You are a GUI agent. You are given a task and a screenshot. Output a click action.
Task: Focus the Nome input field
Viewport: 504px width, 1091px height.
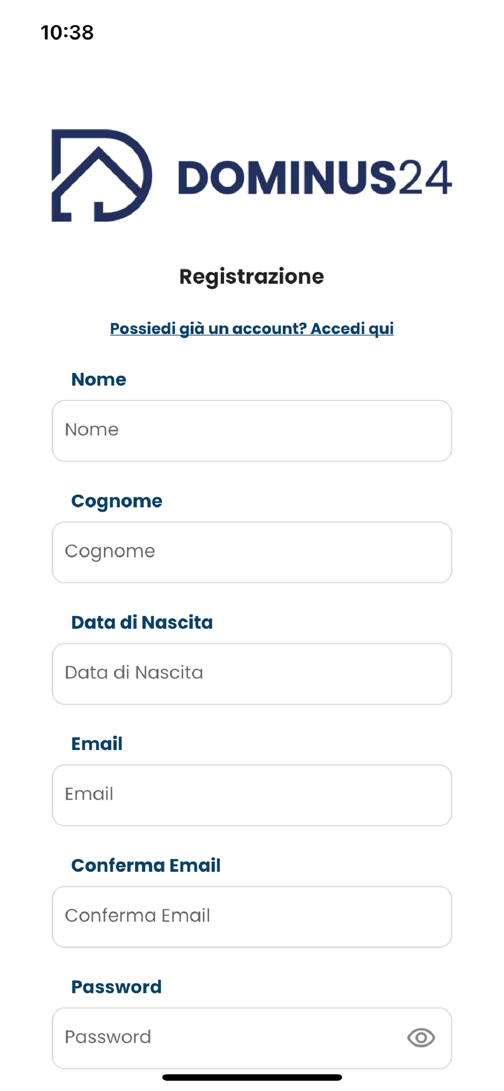pyautogui.click(x=252, y=431)
